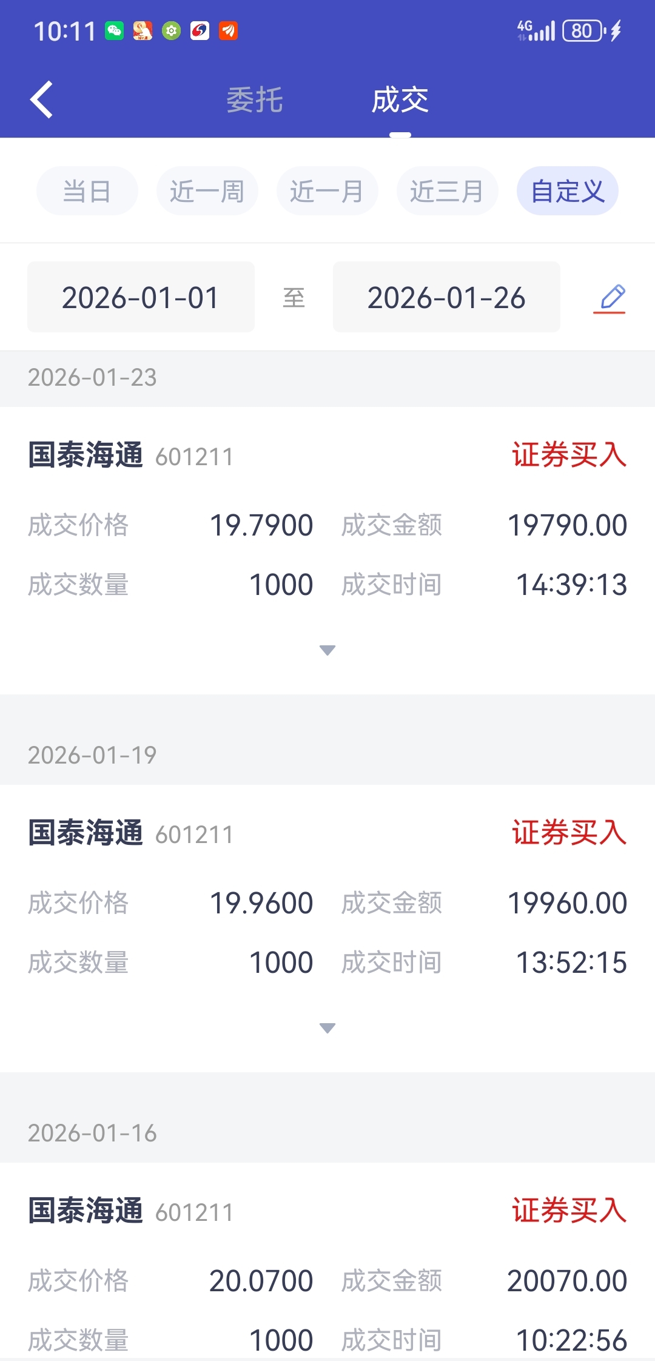Viewport: 655px width, 1361px height.
Task: Switch to the 成交 tab
Action: [x=400, y=100]
